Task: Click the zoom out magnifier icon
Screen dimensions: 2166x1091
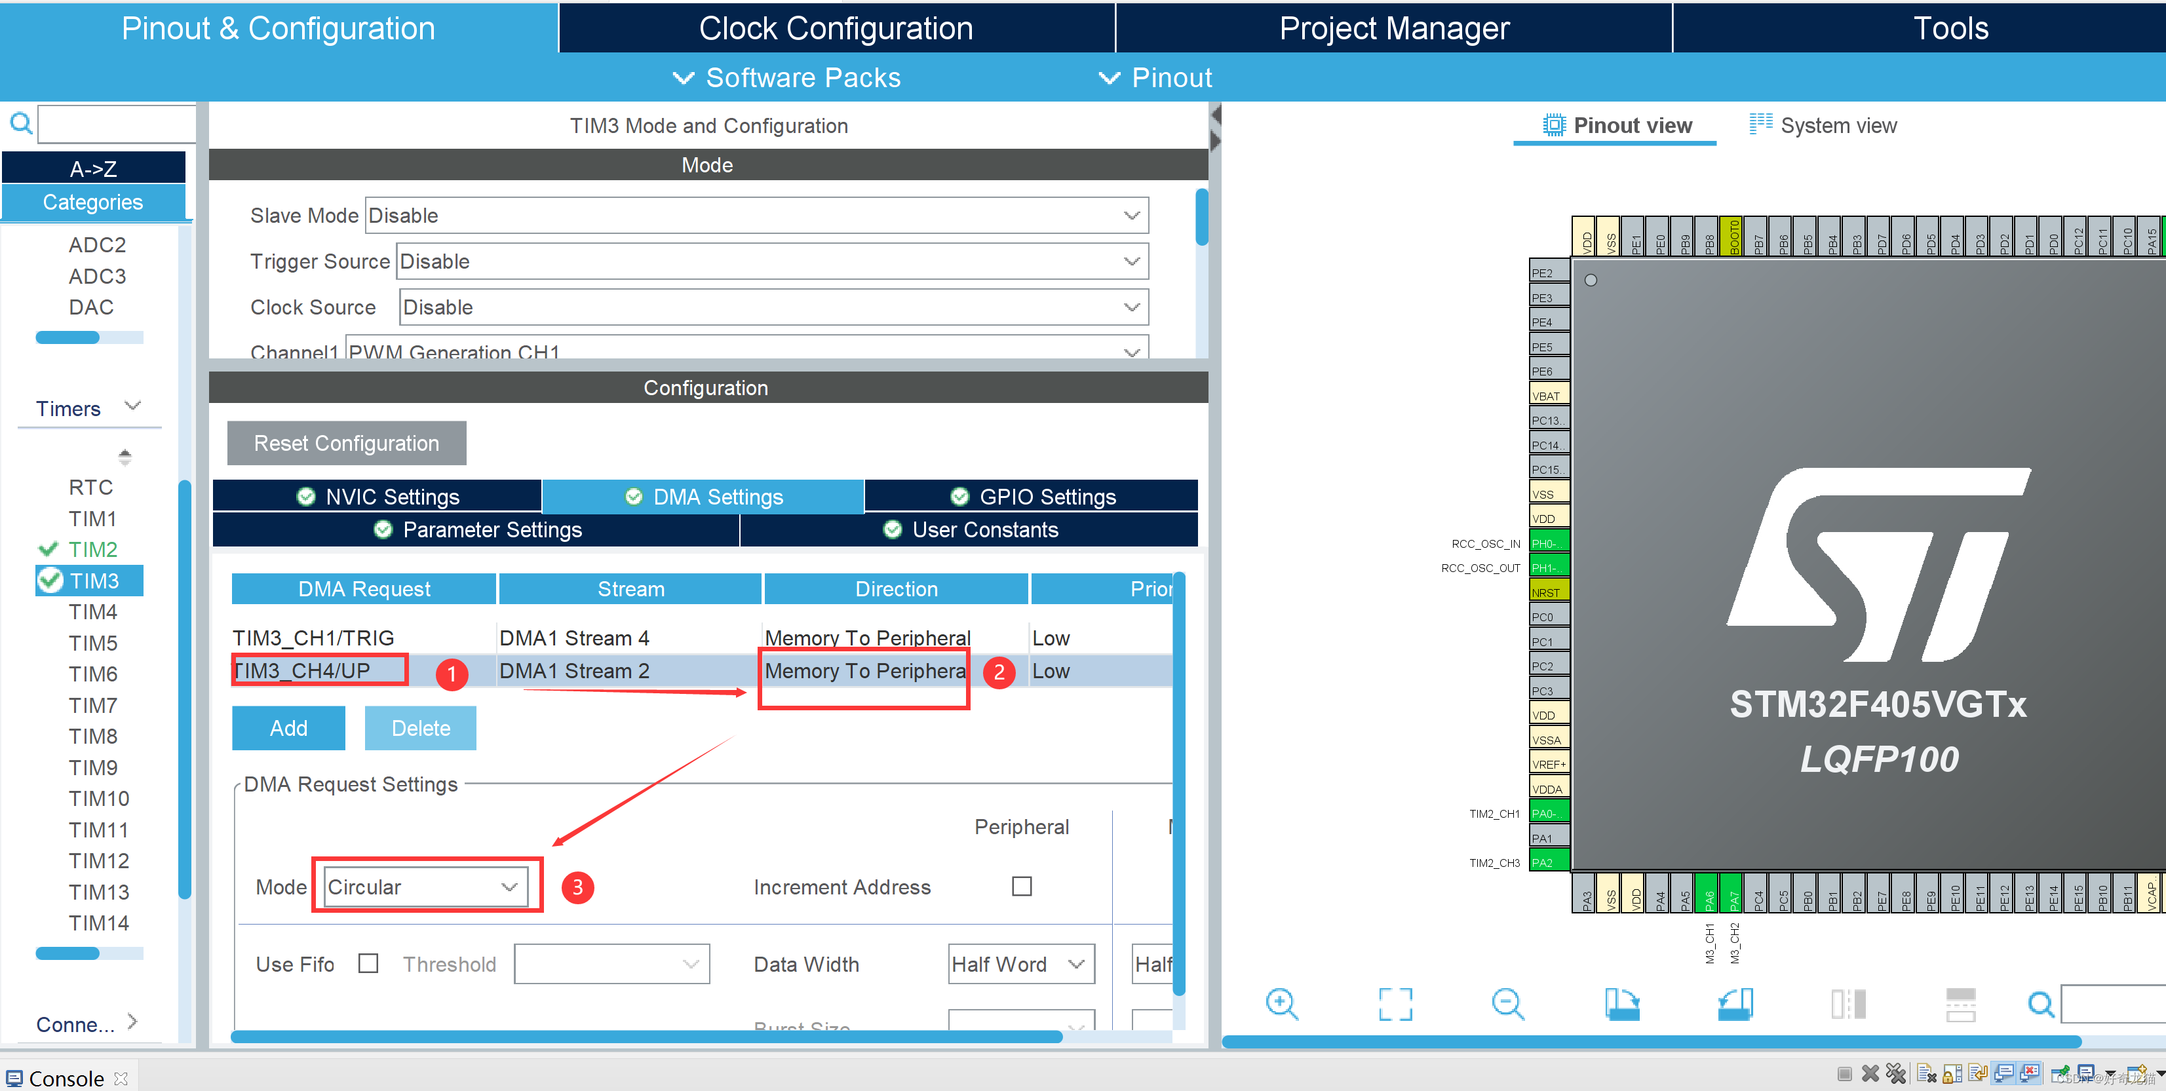Action: (1507, 1004)
